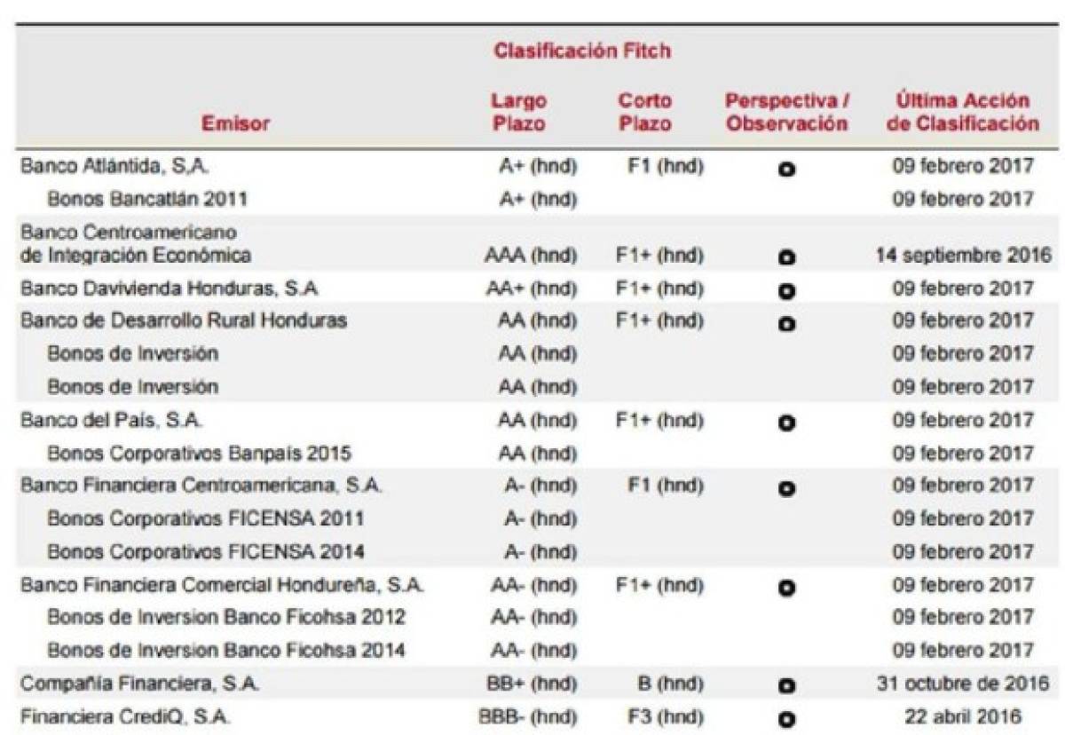The height and width of the screenshot is (735, 1065).
Task: Click the perspective icon for Banco Davivienda Honduras
Action: (x=786, y=291)
